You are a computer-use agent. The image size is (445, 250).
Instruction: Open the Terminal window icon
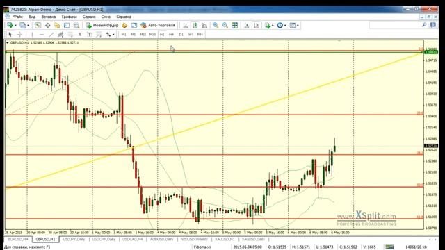coord(67,25)
